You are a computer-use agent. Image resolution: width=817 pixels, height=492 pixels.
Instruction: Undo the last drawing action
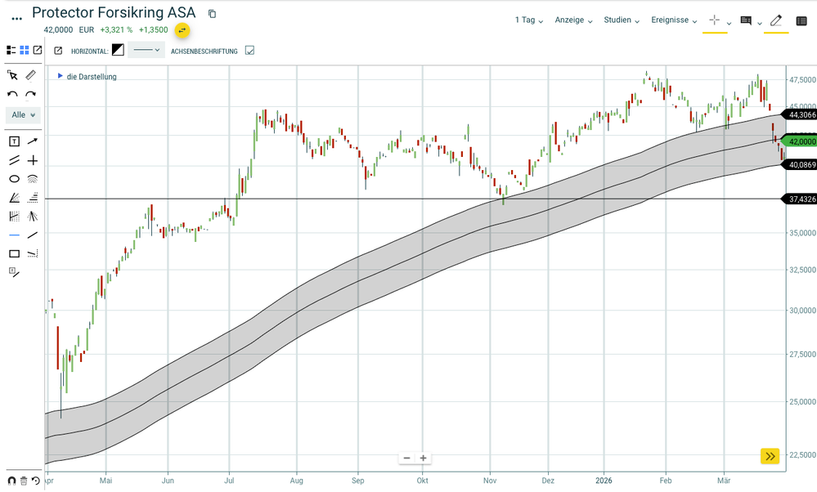(13, 95)
